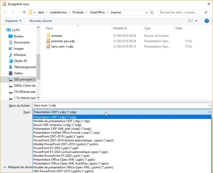
Task: Click the view layout icon
Action: (x=191, y=21)
